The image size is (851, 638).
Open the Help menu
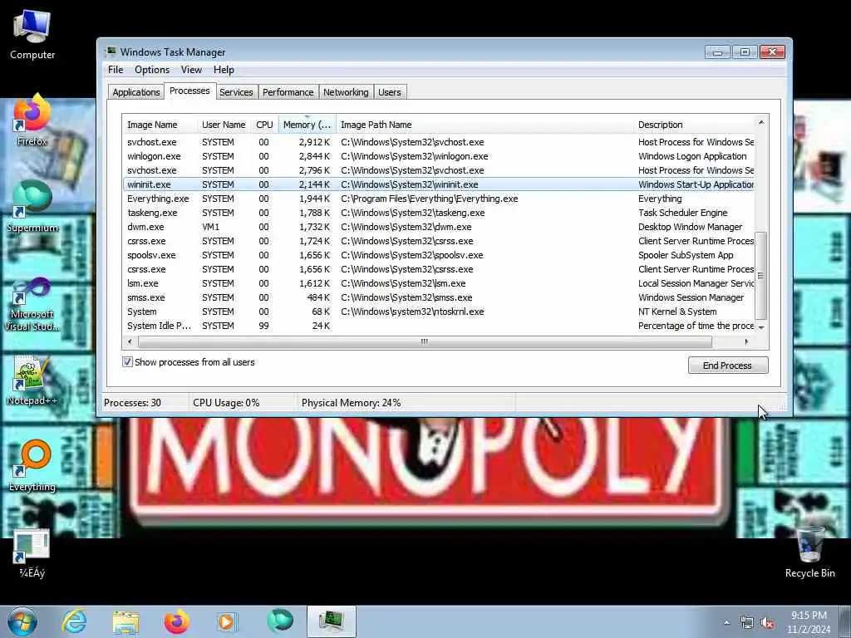[x=224, y=70]
